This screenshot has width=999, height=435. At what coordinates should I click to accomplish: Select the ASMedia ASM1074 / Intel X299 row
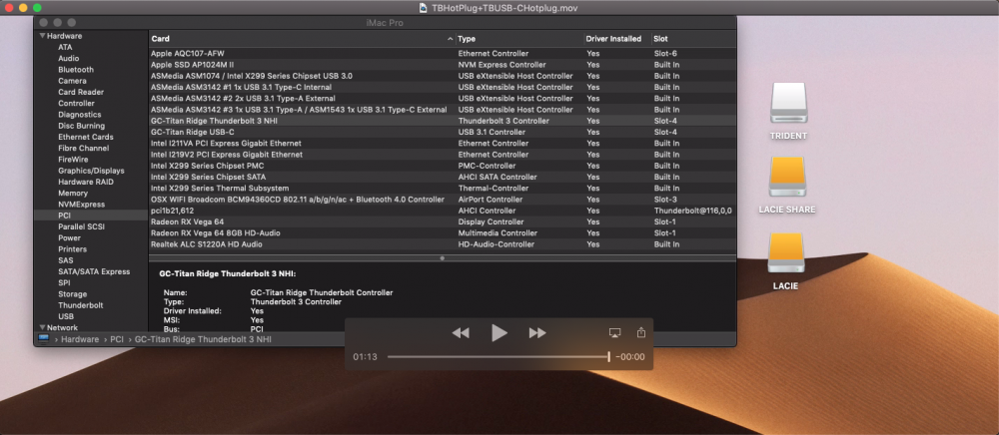coord(443,76)
